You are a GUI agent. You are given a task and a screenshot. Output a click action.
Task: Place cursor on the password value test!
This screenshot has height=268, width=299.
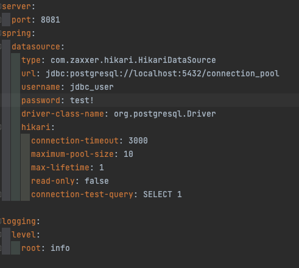(82, 101)
